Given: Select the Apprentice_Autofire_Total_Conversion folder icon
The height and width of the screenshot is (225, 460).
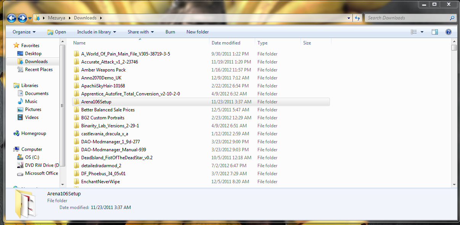Looking at the screenshot, I should click(x=77, y=93).
